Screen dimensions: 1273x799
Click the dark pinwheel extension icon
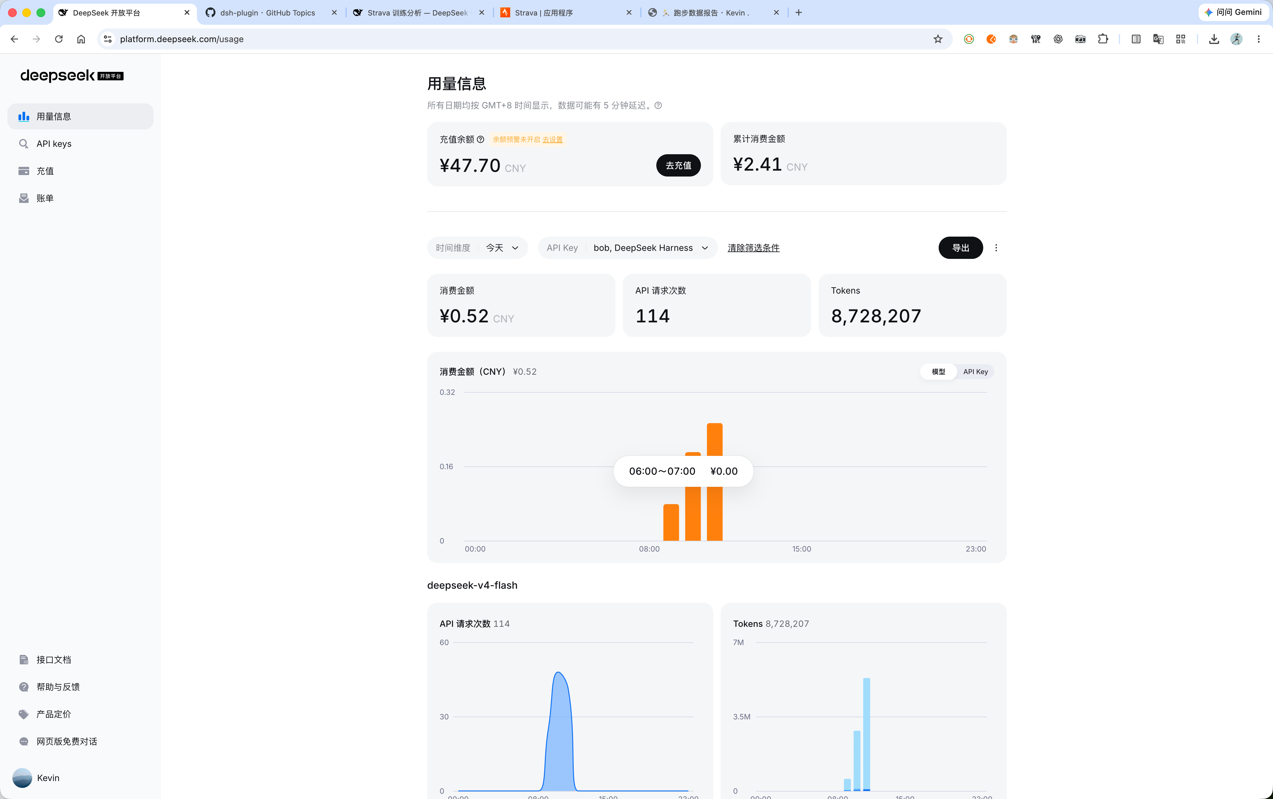coord(1035,39)
